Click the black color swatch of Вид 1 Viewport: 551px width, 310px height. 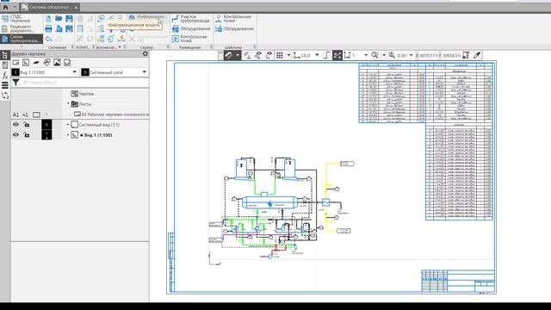pyautogui.click(x=46, y=135)
